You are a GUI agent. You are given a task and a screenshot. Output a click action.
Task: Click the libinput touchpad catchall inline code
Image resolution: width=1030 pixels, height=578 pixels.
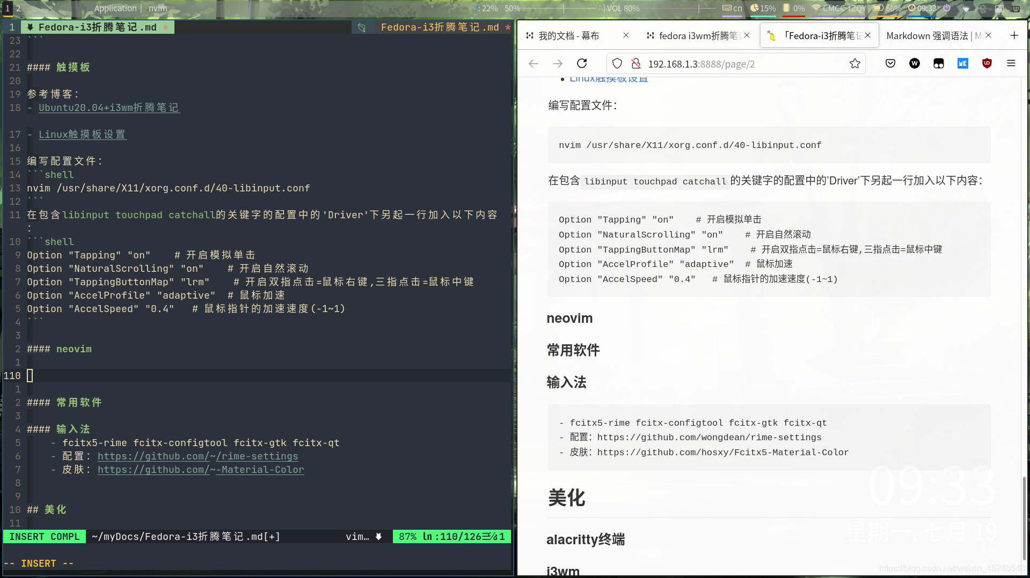coord(655,181)
